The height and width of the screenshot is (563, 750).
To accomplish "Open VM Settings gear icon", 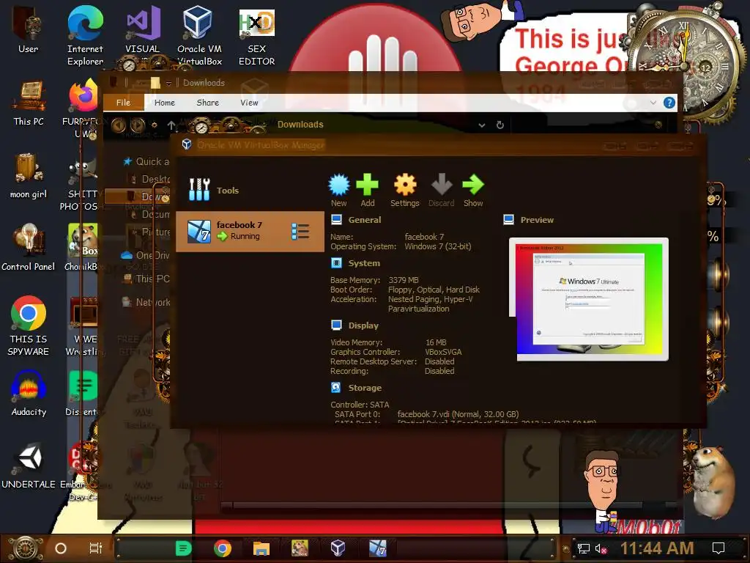I will point(404,185).
